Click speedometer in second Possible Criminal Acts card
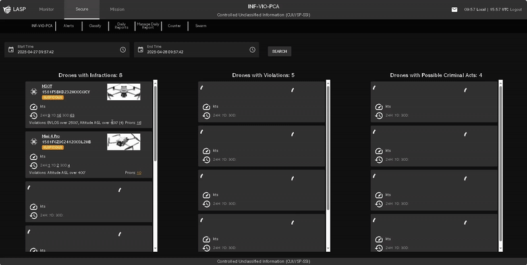Screen dimensions: 527x265 tap(379, 151)
